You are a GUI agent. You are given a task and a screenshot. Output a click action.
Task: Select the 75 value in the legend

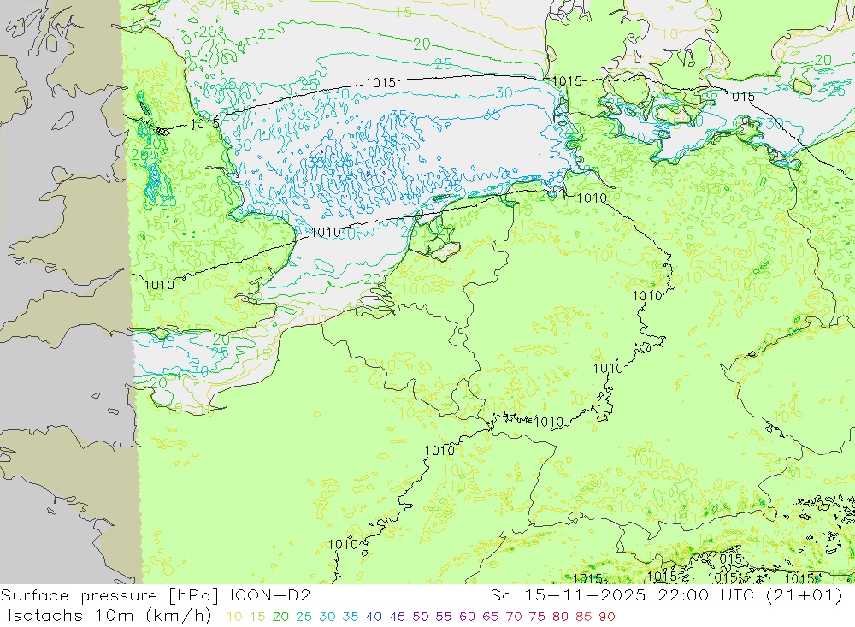pyautogui.click(x=537, y=617)
